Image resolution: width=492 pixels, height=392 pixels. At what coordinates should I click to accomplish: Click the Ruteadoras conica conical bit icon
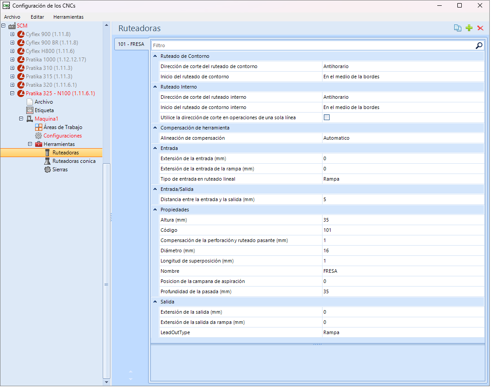pyautogui.click(x=48, y=162)
